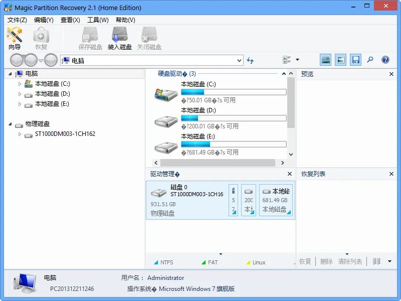The width and height of the screenshot is (401, 301).
Task: Open the 文件(Z) menu
Action: tap(17, 20)
